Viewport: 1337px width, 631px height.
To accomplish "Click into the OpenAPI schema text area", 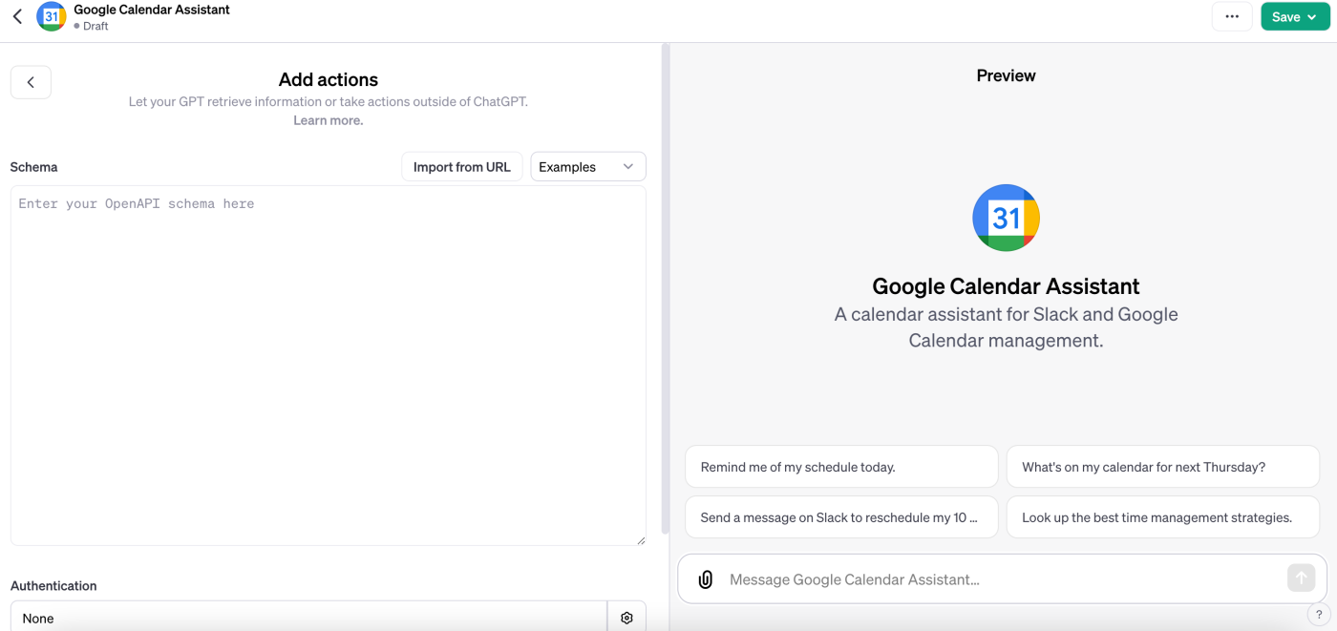I will [329, 366].
